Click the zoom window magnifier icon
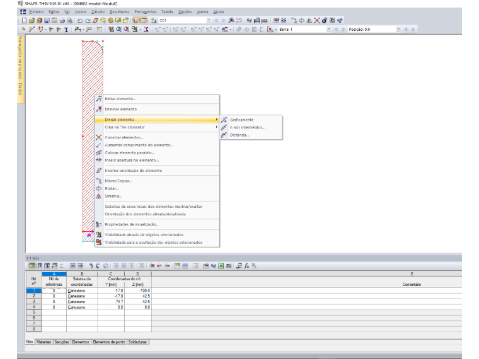 tap(118, 30)
